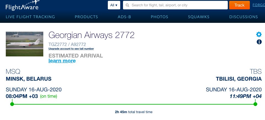Open the Discussions menu
This screenshot has width=265, height=120.
[243, 17]
